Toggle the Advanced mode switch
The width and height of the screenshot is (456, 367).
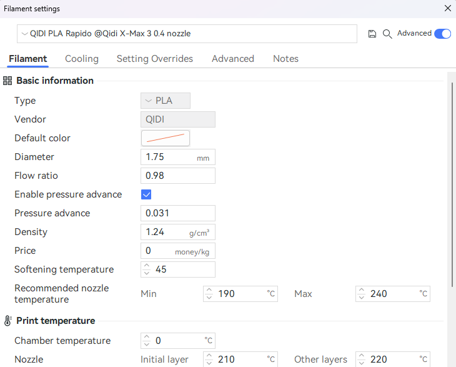(442, 34)
